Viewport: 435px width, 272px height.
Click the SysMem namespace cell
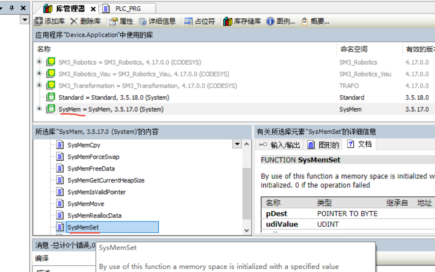[350, 109]
